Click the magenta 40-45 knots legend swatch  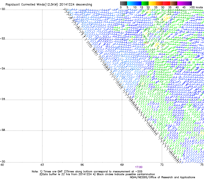tap(181, 3)
